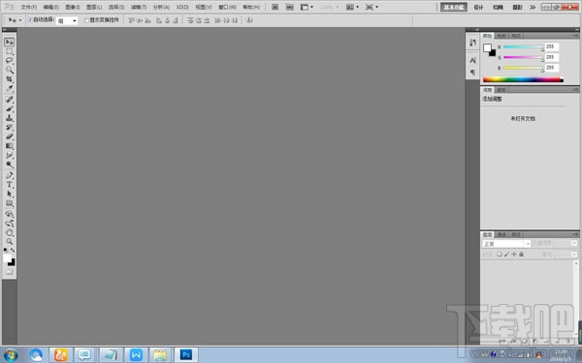
Task: Select the History Brush tool
Action: pyautogui.click(x=10, y=127)
